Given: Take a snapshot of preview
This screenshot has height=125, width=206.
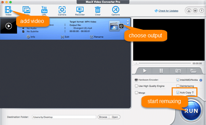Looking at the screenshot, I should click(178, 71).
